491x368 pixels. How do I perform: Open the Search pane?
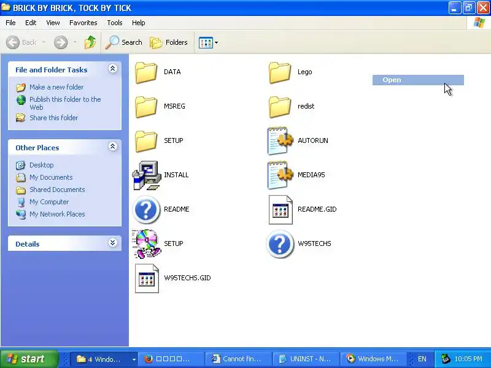point(124,42)
